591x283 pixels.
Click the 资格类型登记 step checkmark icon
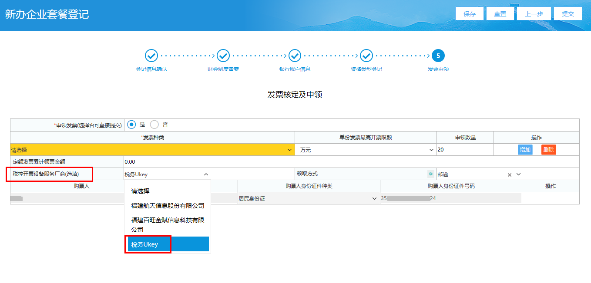366,56
